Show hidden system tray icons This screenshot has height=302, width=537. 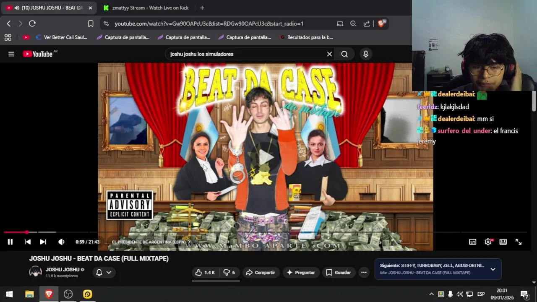point(431,294)
